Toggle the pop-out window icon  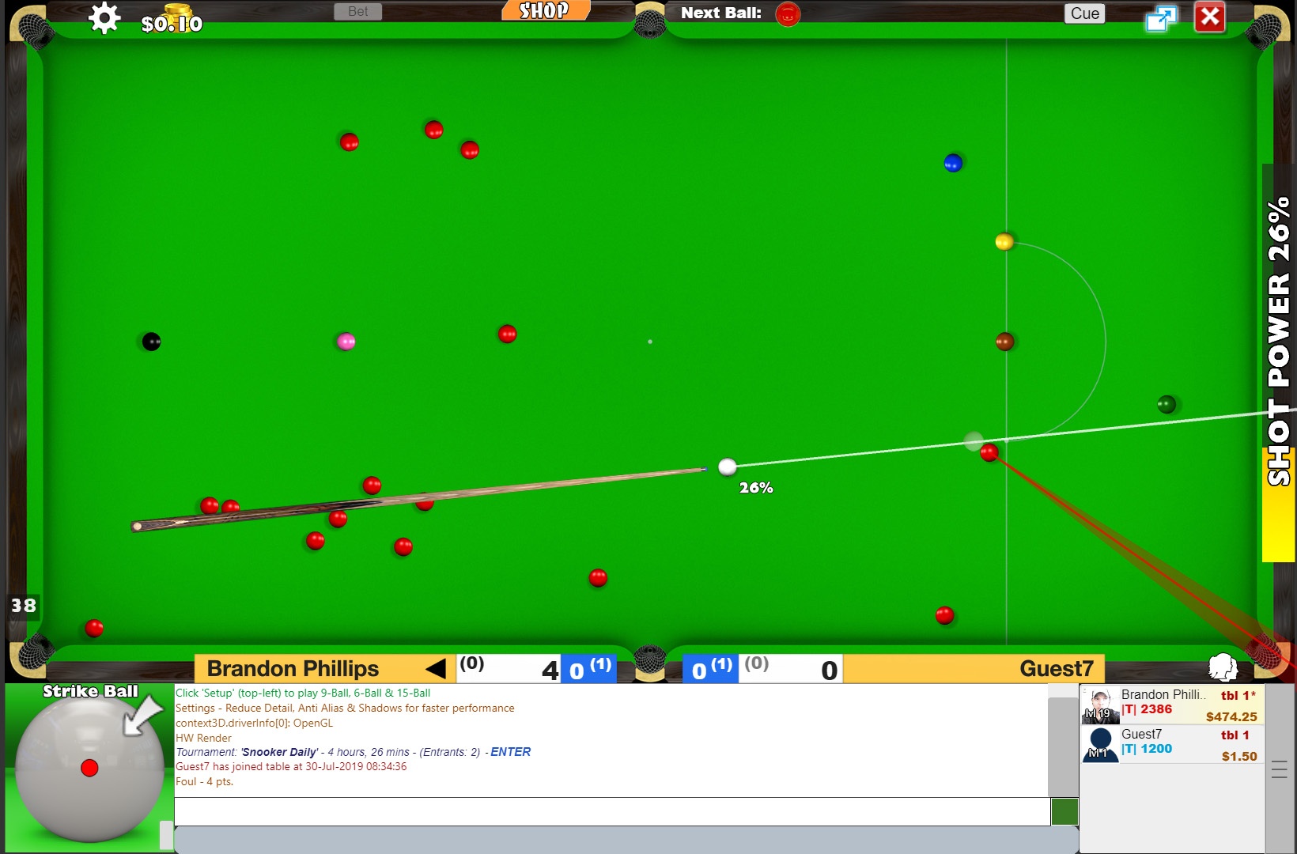tap(1160, 18)
